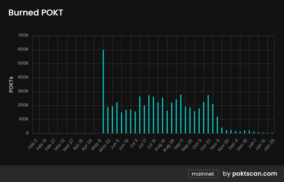
Task: Click the Burned POKT chart title
Action: 35,13
